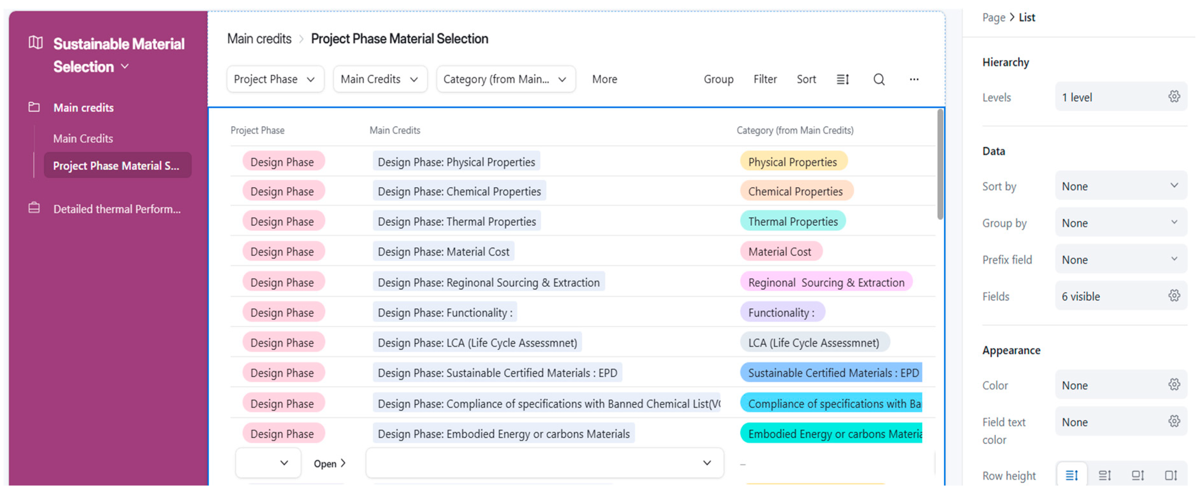This screenshot has height=499, width=1200.
Task: Click the Reginonal Sourcing & Extraction category tag
Action: coord(826,282)
